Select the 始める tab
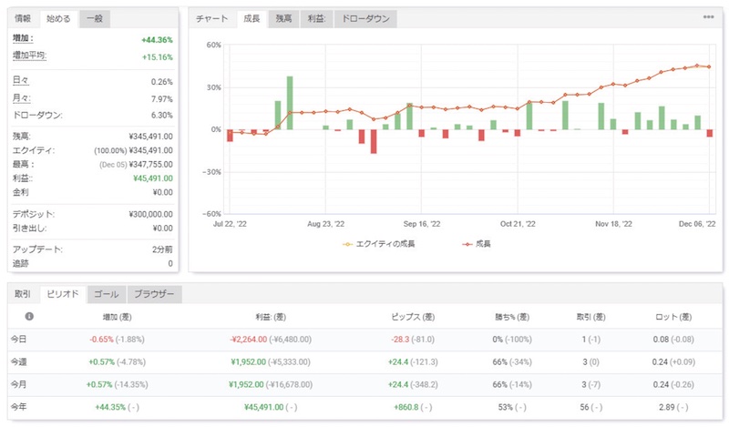The height and width of the screenshot is (427, 729). (57, 18)
